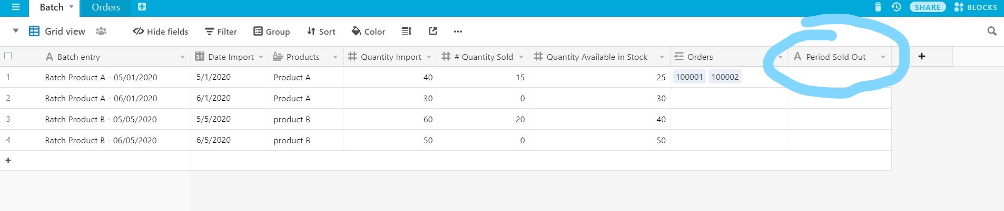Click the Date Import calendar field icon
Viewport: 1004px width, 211px height.
tap(200, 56)
